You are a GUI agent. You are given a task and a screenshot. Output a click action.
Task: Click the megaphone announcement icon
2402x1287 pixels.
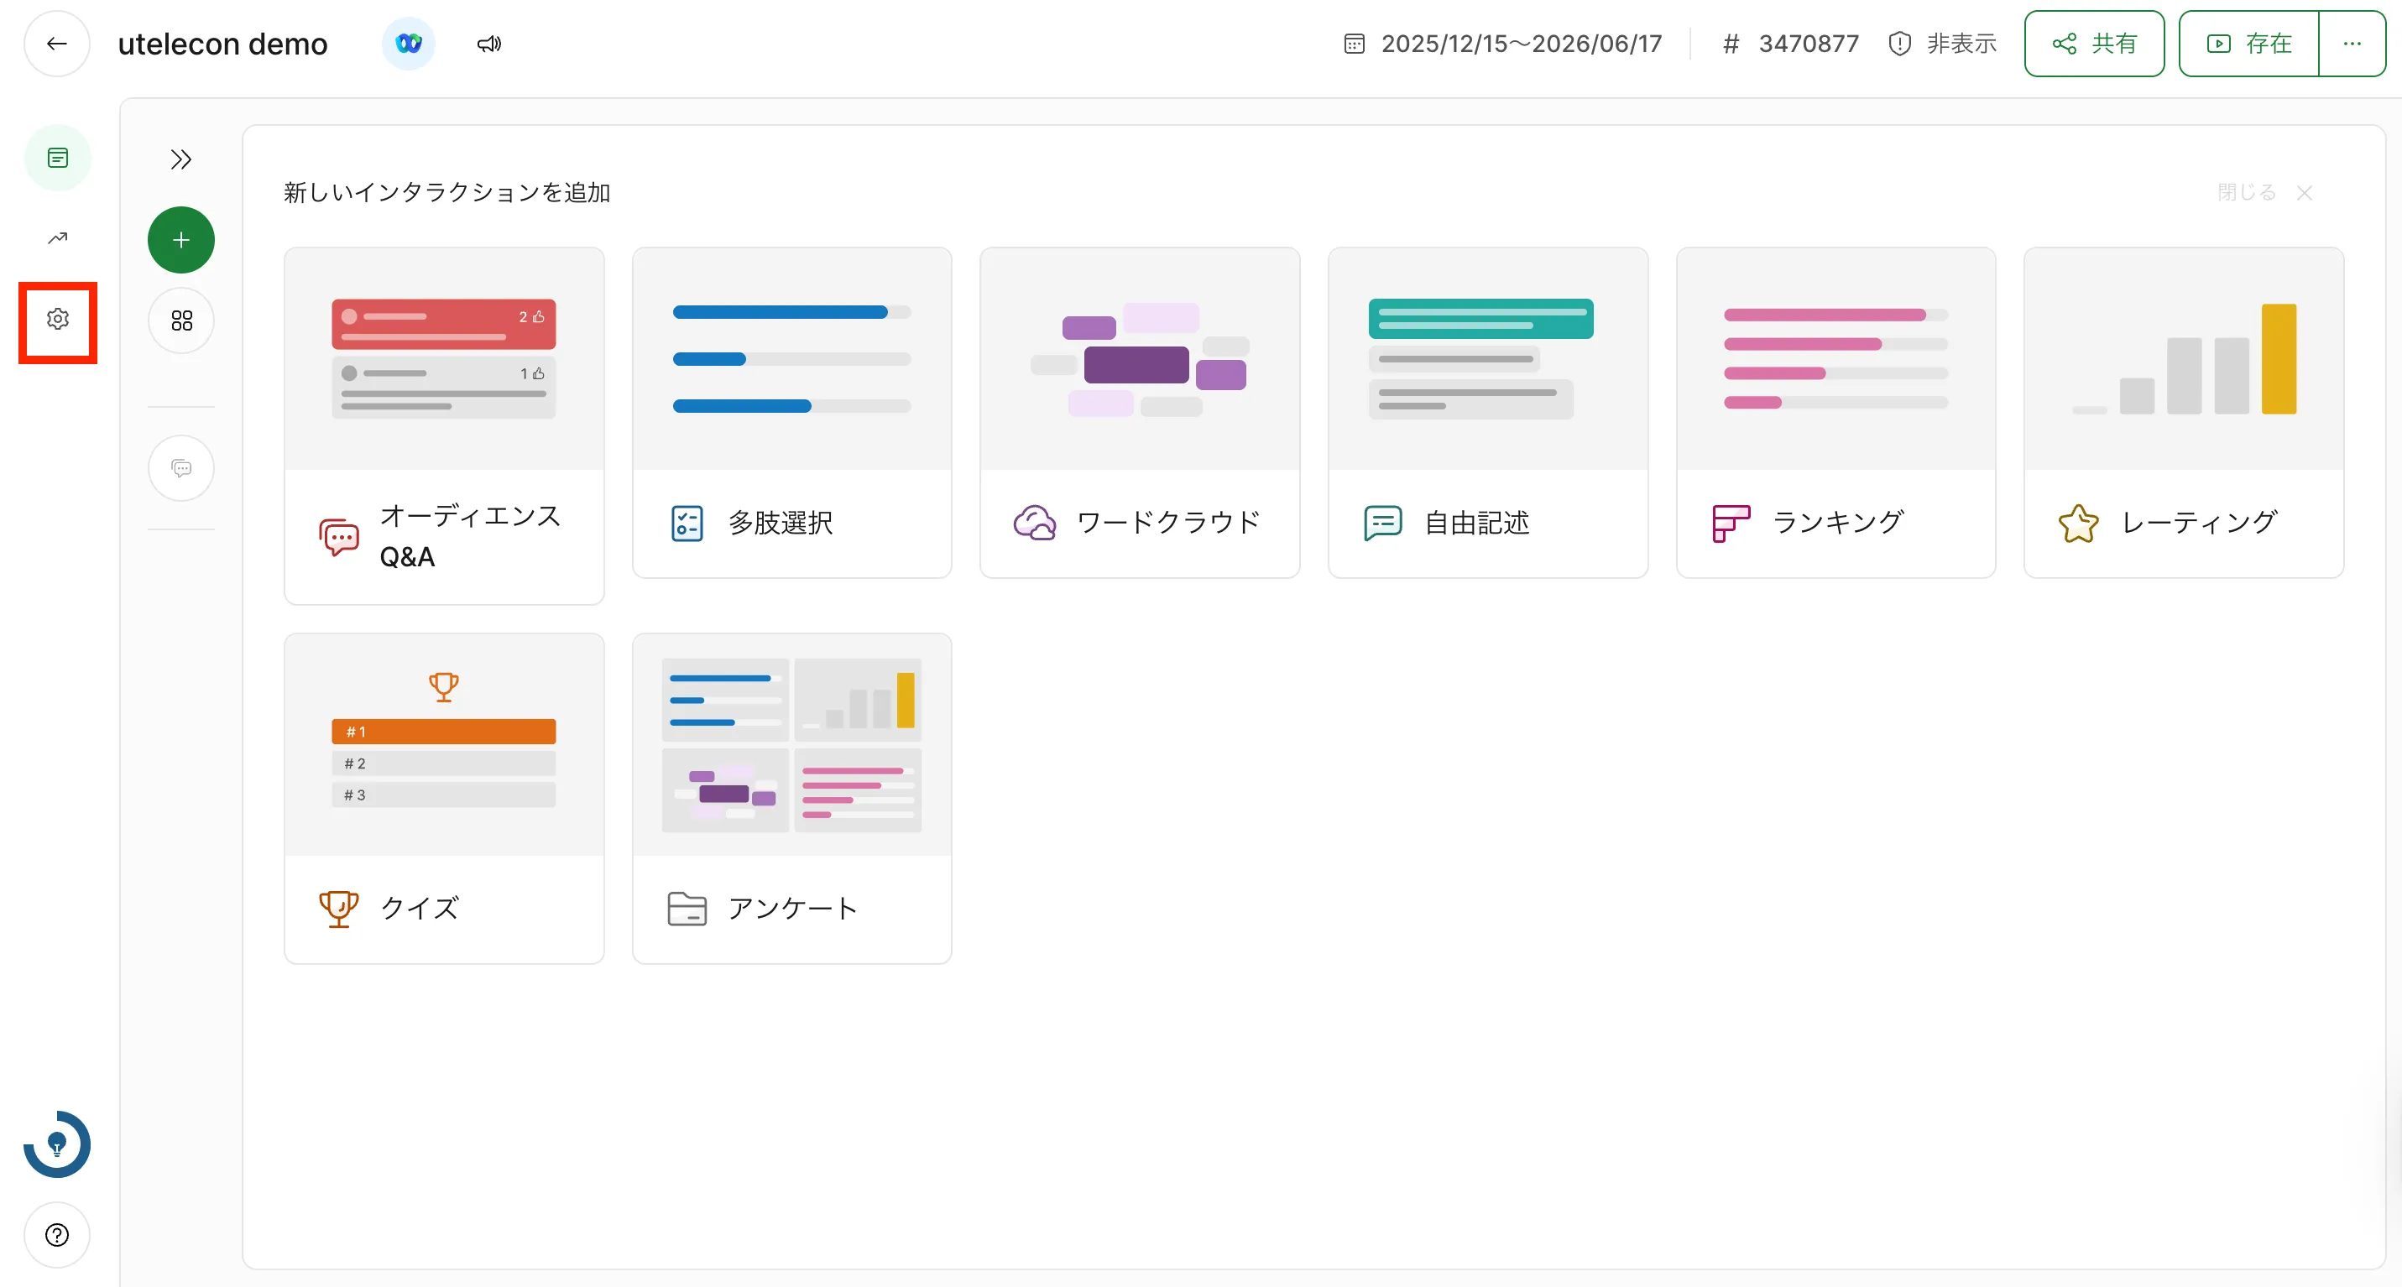click(x=488, y=44)
